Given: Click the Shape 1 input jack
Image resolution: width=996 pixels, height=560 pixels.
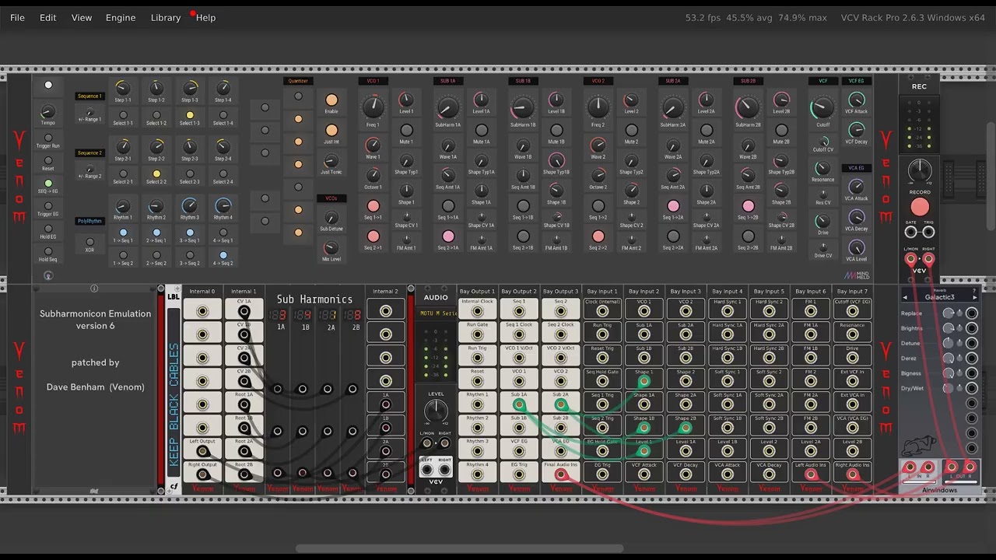Looking at the screenshot, I should pyautogui.click(x=644, y=381).
